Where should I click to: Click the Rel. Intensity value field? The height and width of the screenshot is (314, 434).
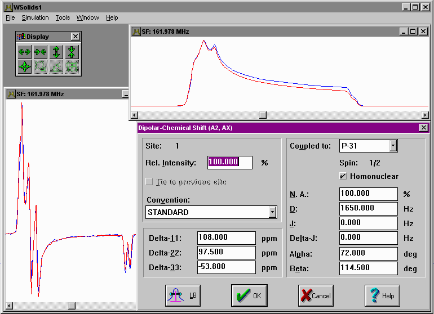click(x=229, y=163)
